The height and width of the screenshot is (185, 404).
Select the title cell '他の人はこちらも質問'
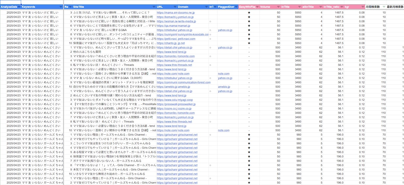114,52
